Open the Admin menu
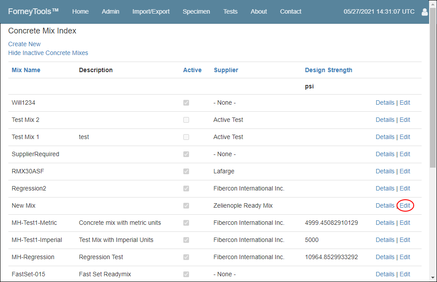This screenshot has width=437, height=282. pos(111,12)
